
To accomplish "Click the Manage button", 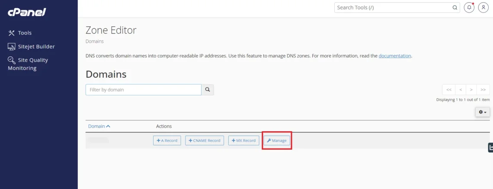I will pos(277,140).
